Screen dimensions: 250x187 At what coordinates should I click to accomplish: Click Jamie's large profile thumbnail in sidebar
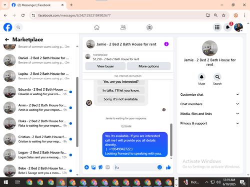pos(209,48)
